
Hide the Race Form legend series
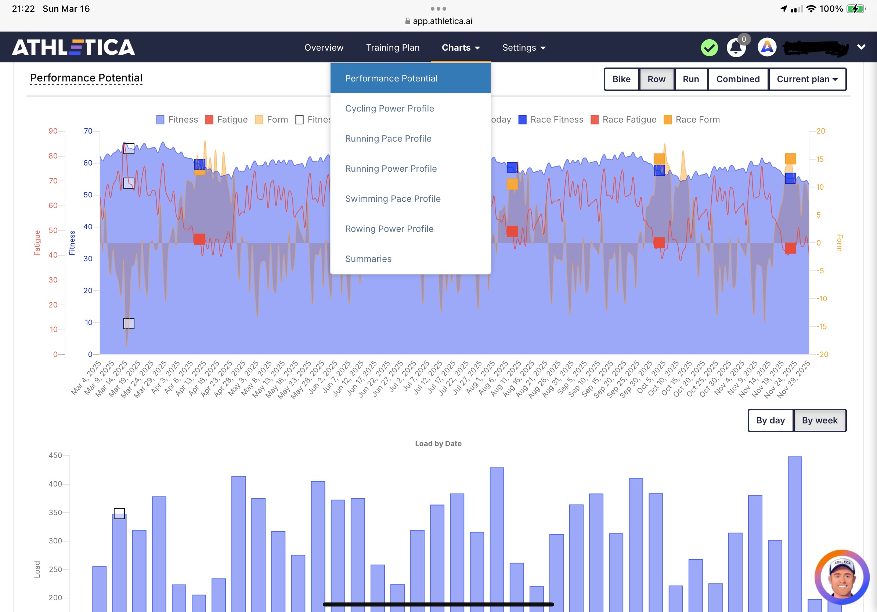pos(692,119)
